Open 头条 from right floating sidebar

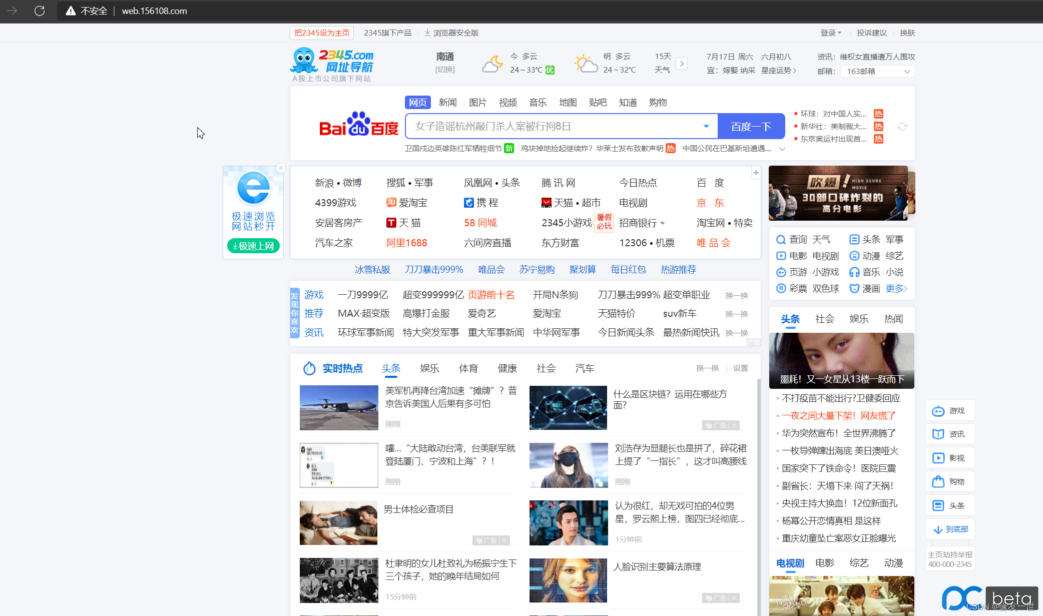tap(950, 505)
